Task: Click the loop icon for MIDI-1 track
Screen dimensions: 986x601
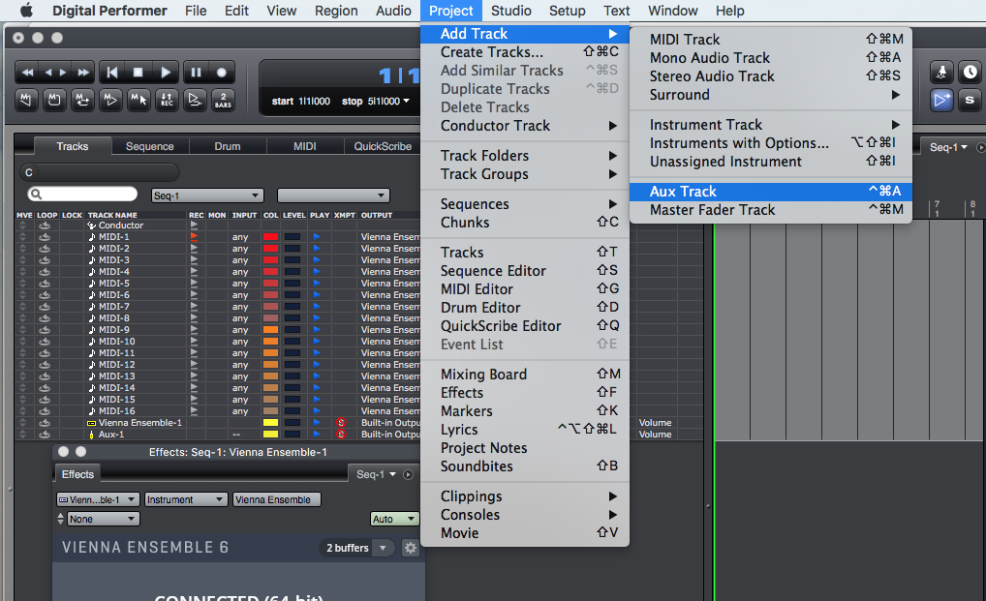Action: coord(44,237)
